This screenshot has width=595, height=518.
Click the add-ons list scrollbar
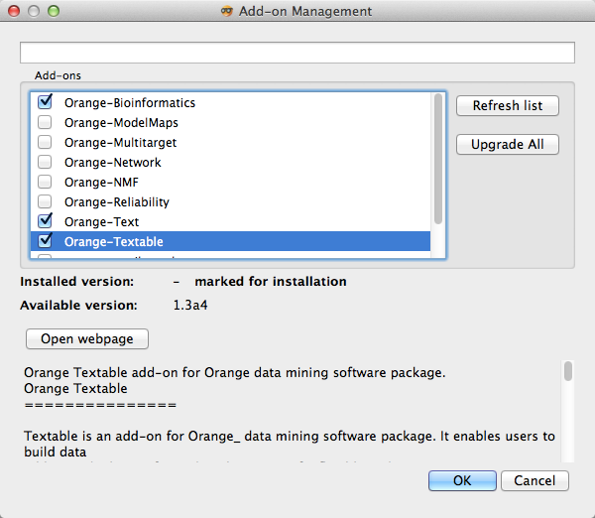point(438,159)
